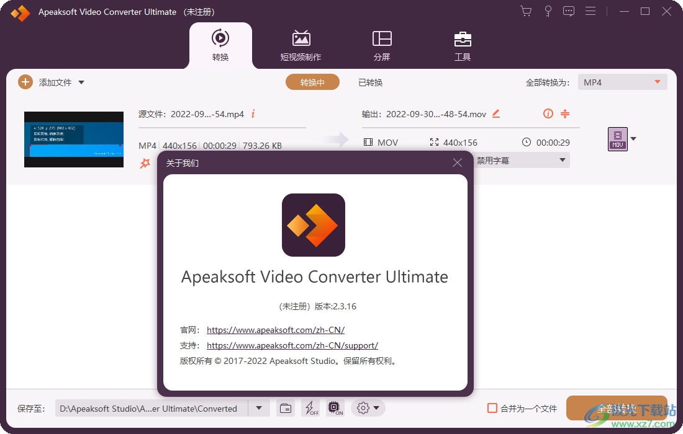
Task: Expand the save path dropdown arrow
Action: 259,409
